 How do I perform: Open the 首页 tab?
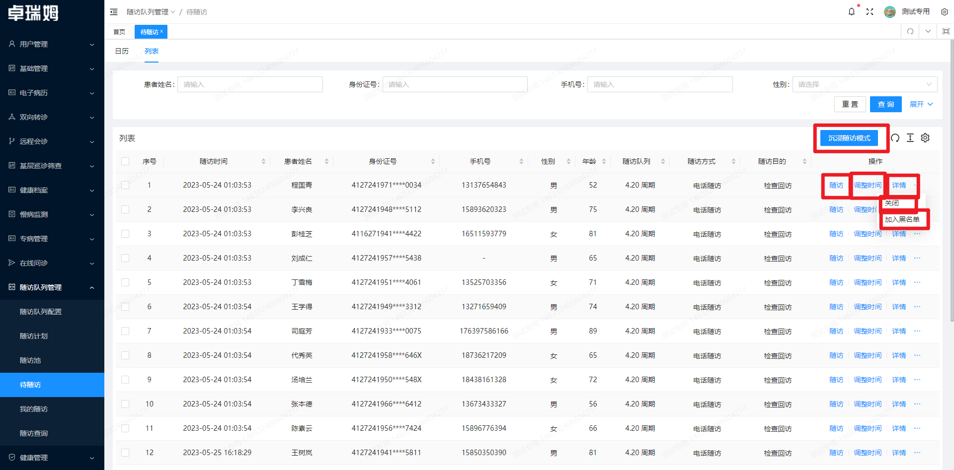coord(119,32)
